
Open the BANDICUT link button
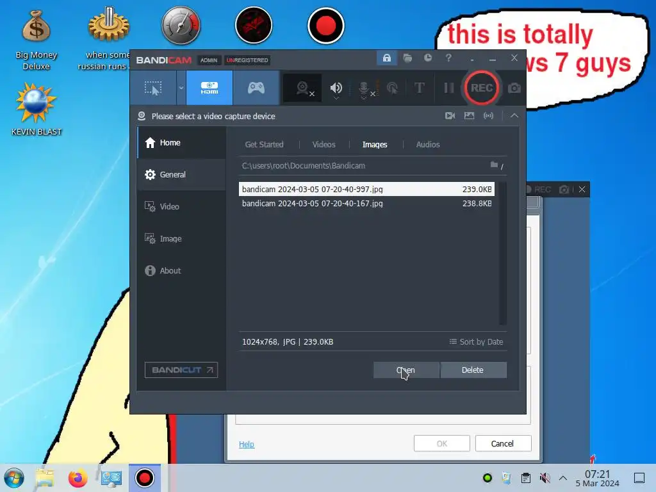181,370
